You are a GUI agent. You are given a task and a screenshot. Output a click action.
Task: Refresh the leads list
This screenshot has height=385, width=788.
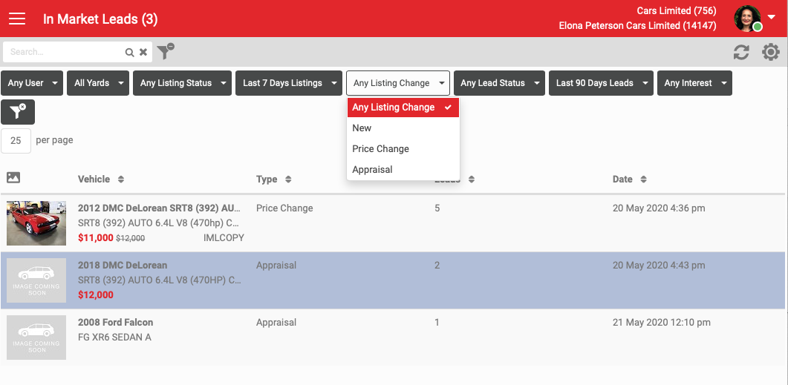point(741,52)
